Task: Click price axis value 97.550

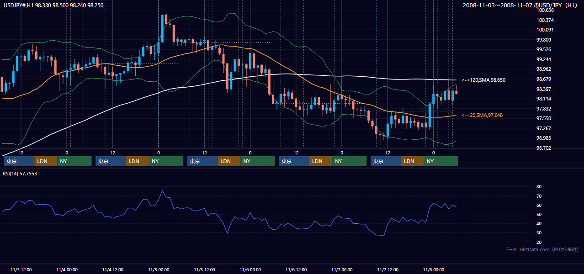Action: 544,118
